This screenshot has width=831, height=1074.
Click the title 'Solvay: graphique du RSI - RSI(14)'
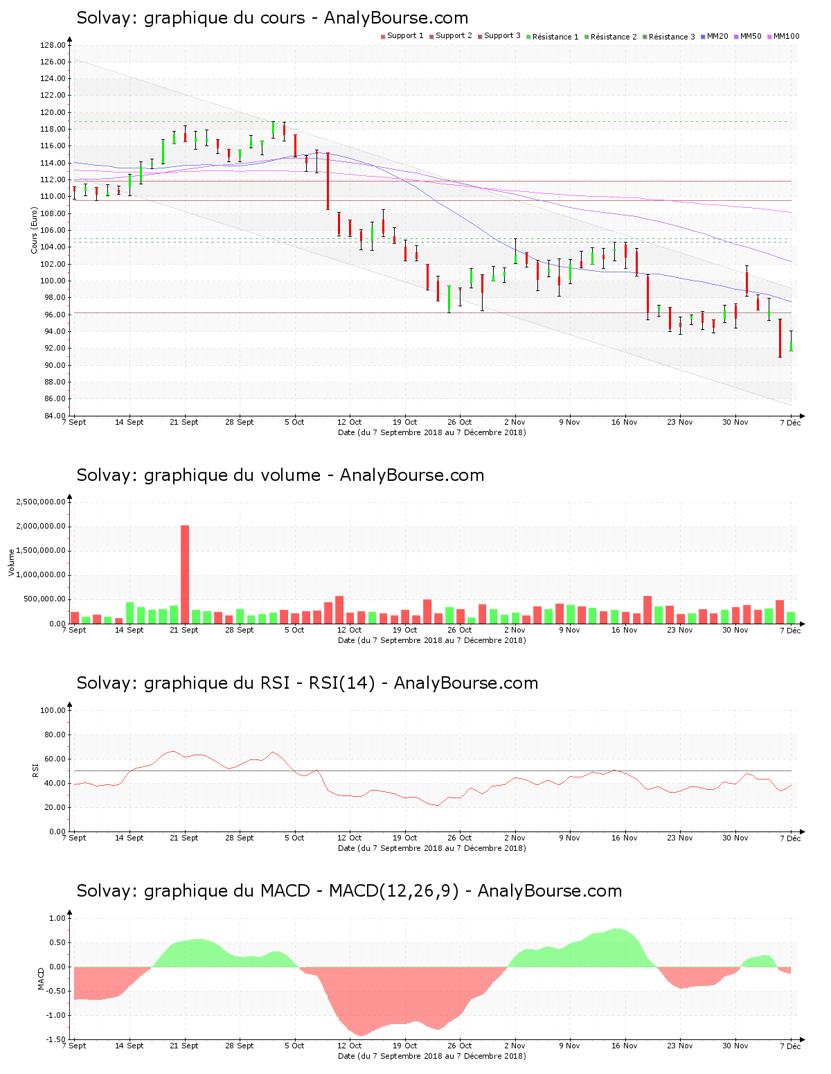(x=226, y=683)
